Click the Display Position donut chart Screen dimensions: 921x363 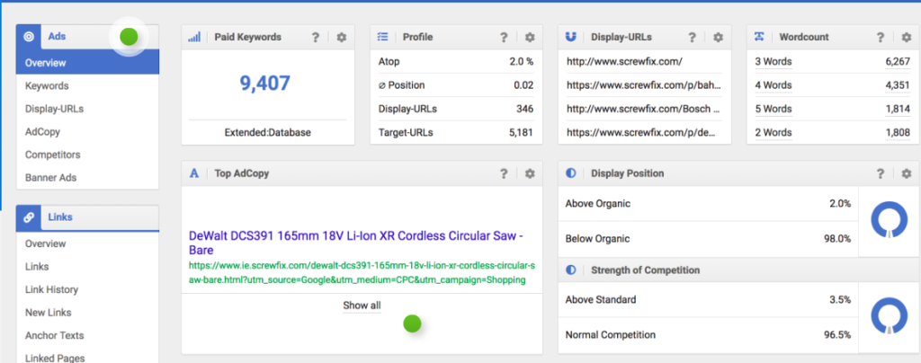[888, 220]
